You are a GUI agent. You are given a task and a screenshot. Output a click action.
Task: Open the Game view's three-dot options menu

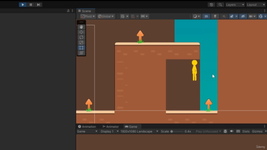(264, 126)
